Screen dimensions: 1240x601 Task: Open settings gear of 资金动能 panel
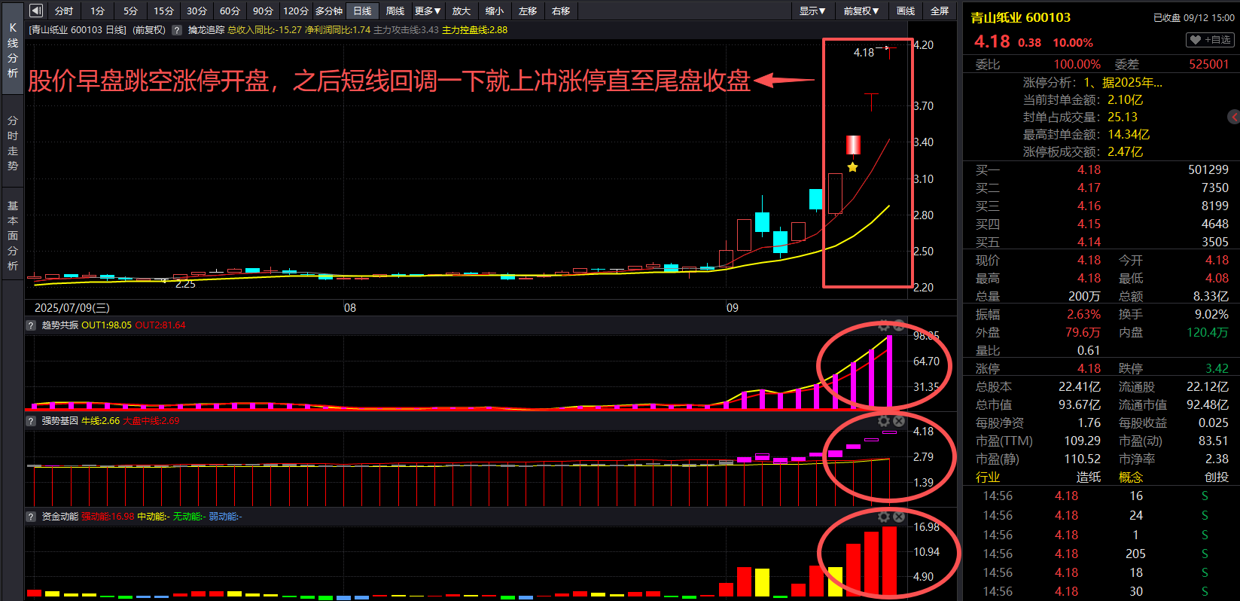point(884,517)
